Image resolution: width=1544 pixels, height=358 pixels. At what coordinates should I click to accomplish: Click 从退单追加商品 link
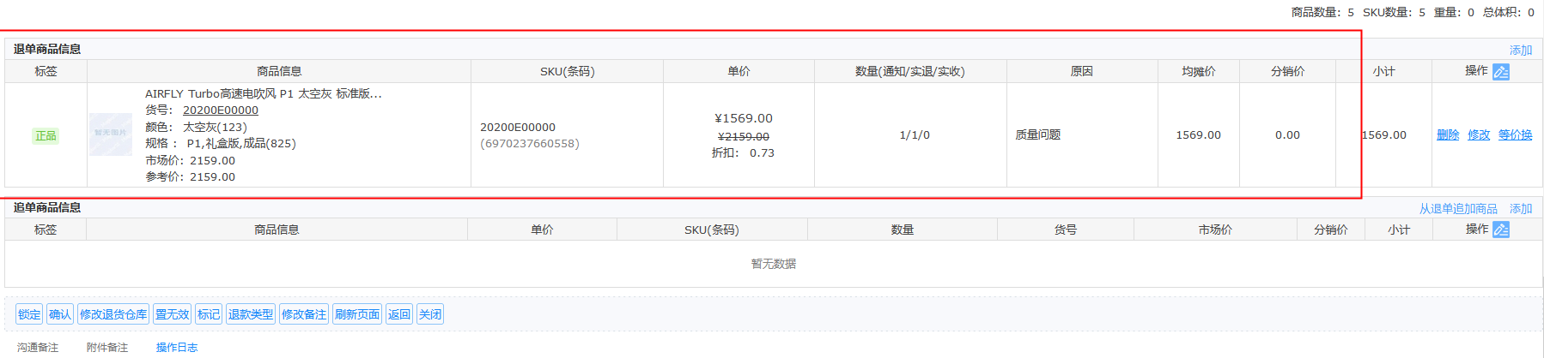[x=1458, y=209]
